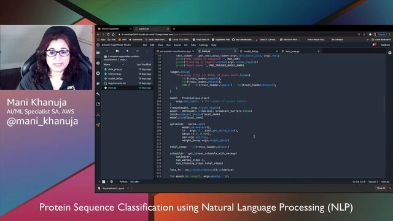
Task: Open the Git sidebar panel icon
Action: [x=98, y=63]
